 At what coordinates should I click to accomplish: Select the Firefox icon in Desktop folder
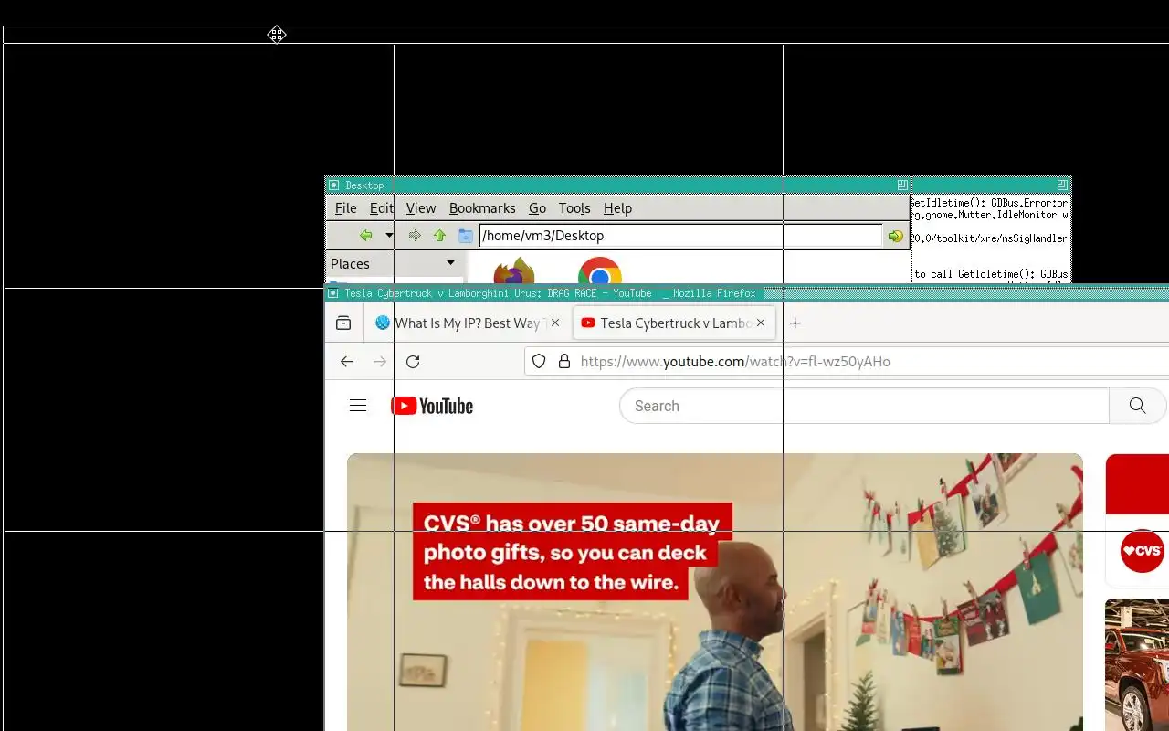point(514,271)
